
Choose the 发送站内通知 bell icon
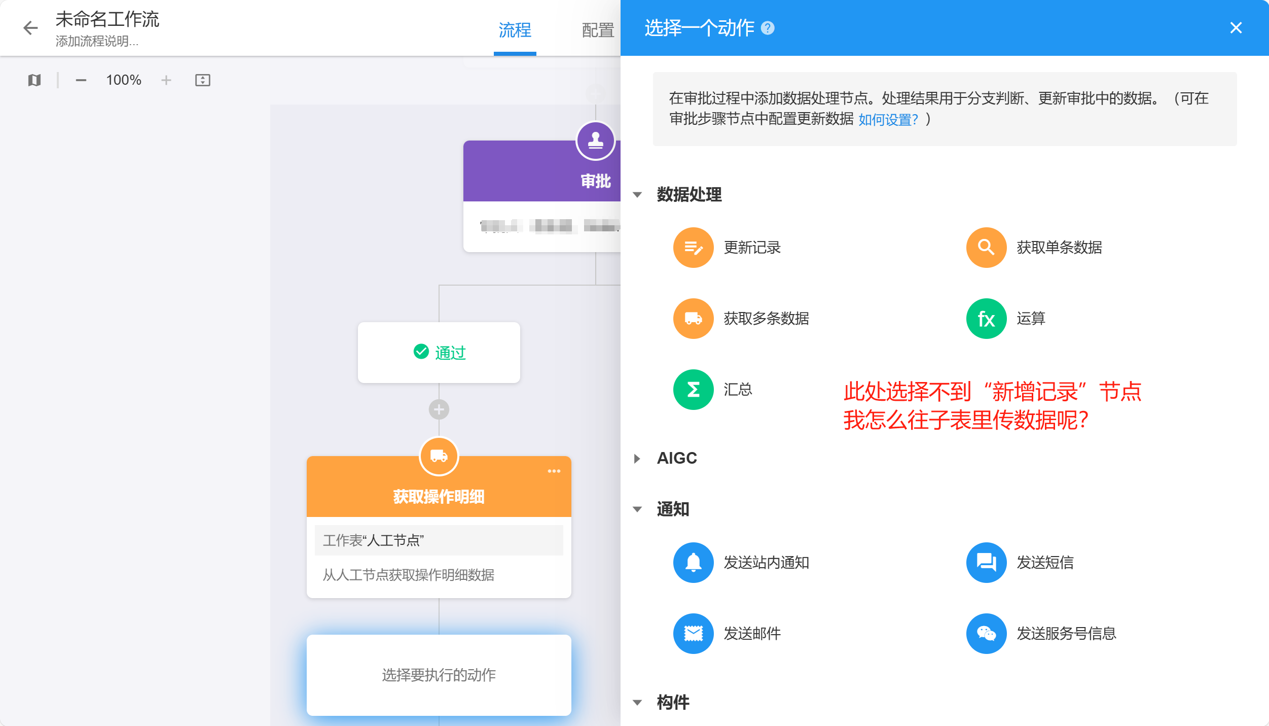click(693, 563)
